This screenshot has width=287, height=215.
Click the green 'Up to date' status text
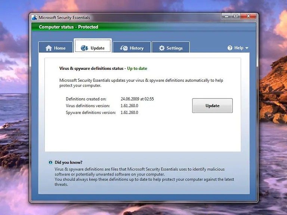(137, 69)
